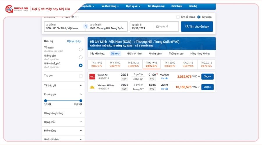Click the 3,032,975 Vietjet price text

[x=184, y=77]
